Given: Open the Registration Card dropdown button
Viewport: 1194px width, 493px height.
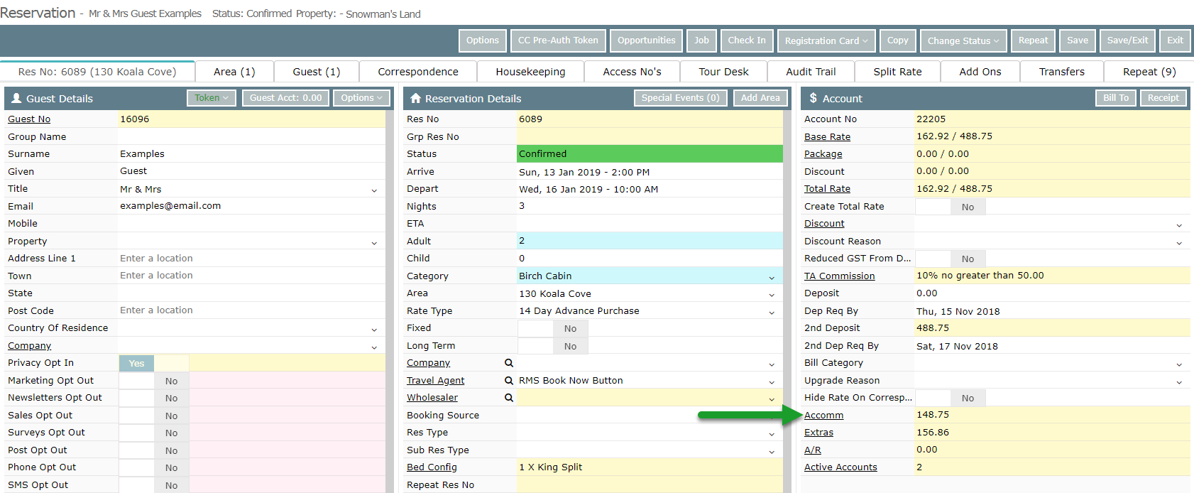Looking at the screenshot, I should tap(826, 40).
